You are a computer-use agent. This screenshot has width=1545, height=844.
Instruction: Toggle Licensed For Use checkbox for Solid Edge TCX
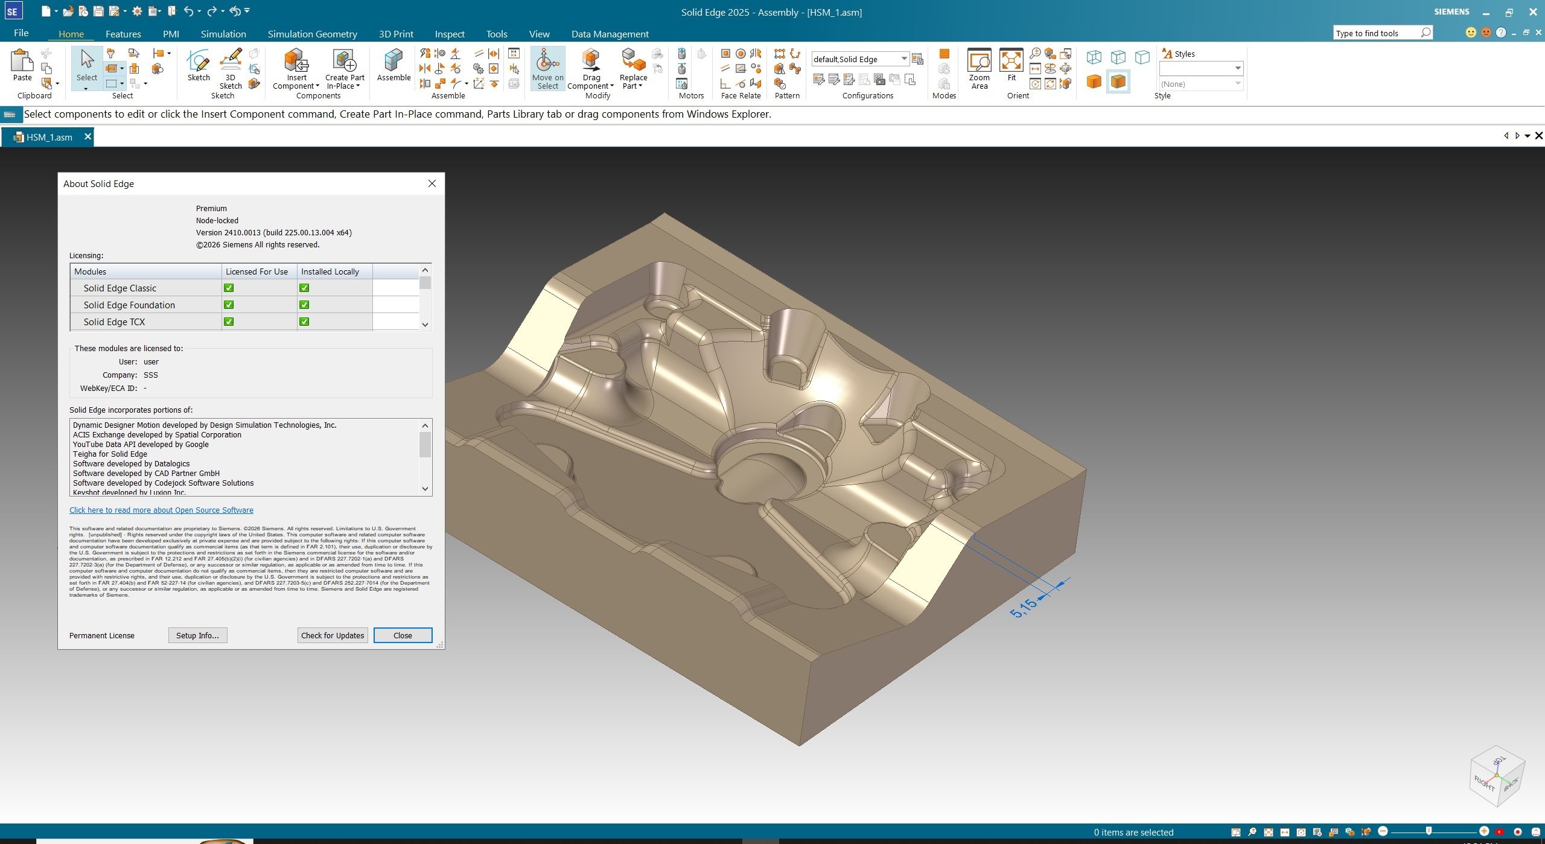pos(229,322)
